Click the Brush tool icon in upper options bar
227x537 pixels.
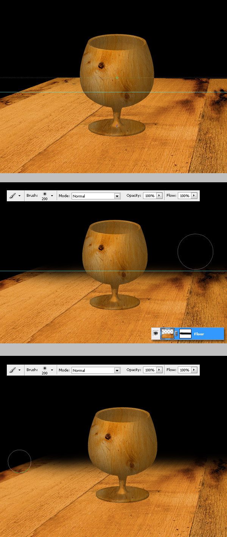point(12,196)
